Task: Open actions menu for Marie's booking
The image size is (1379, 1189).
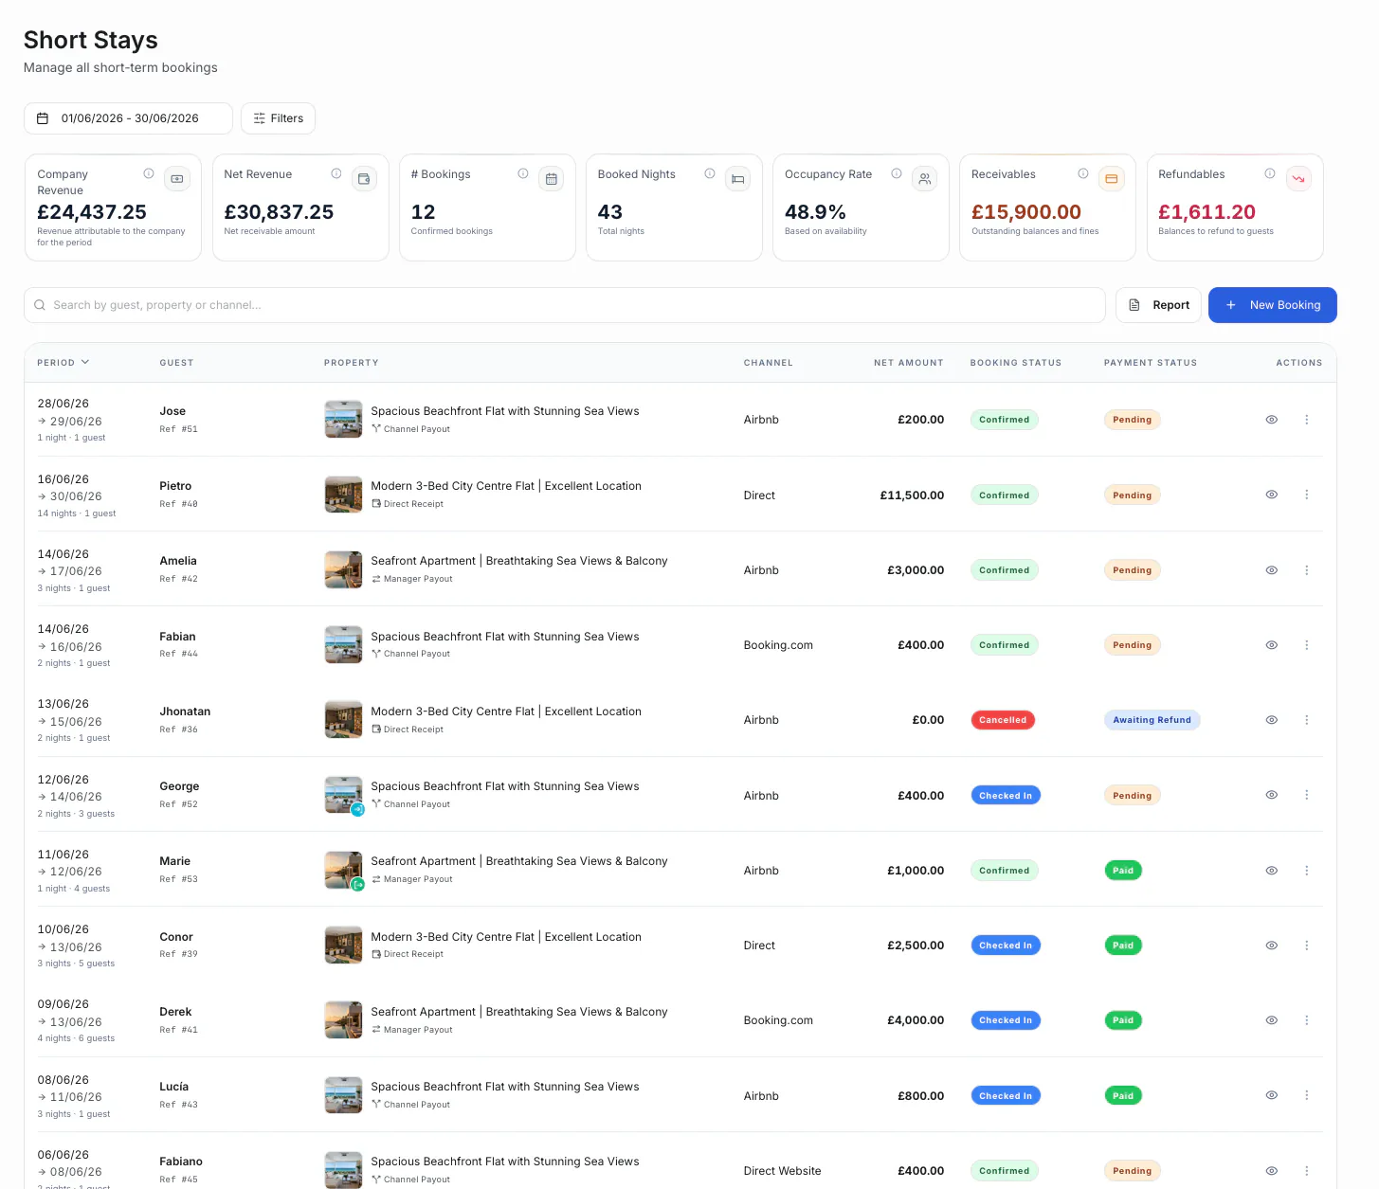Action: (1306, 871)
